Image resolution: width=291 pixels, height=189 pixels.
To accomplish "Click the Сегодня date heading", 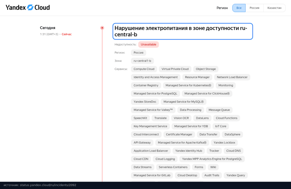I will (47, 28).
